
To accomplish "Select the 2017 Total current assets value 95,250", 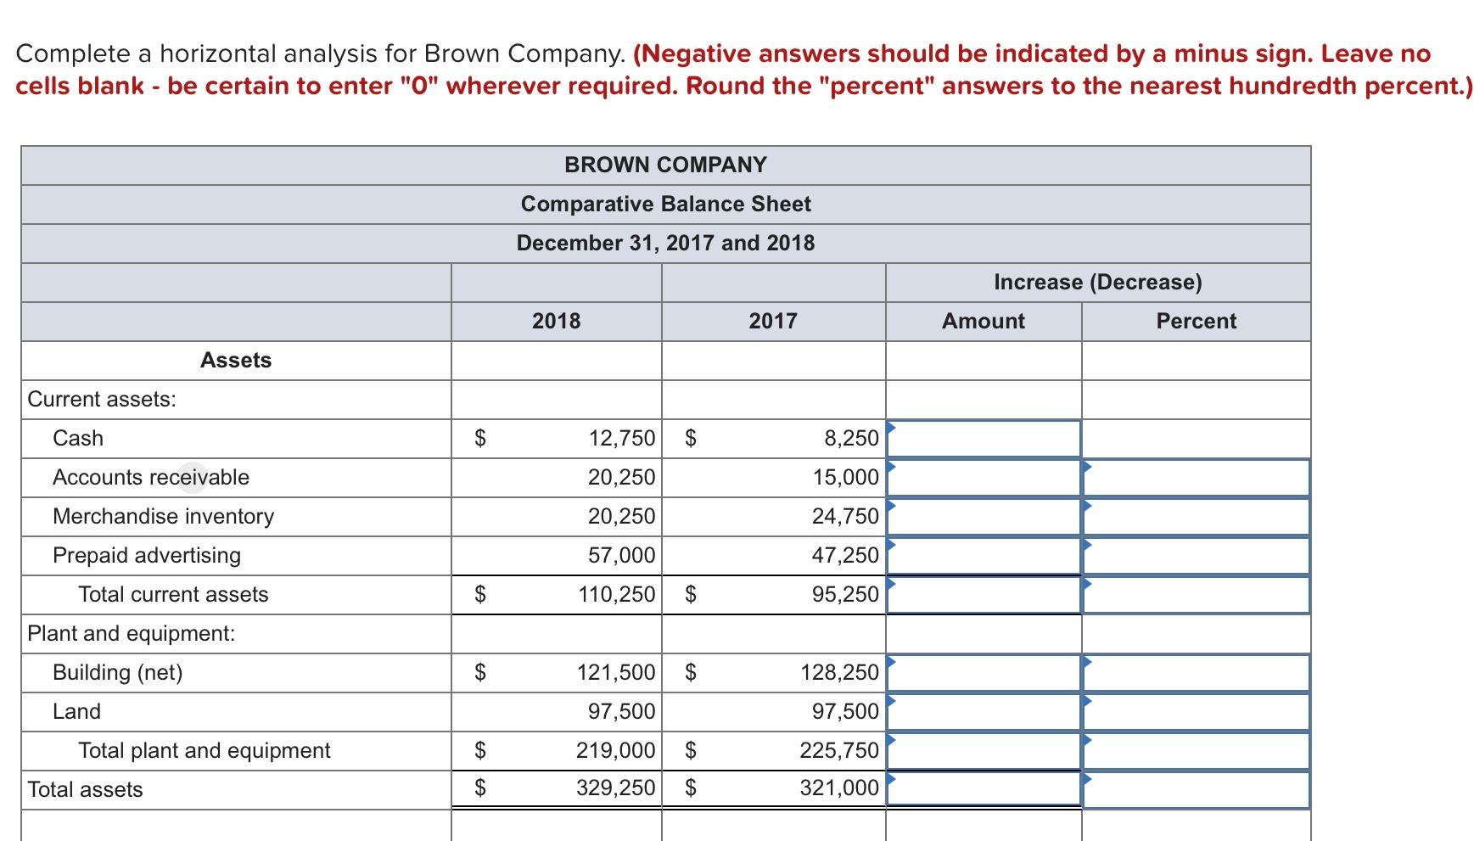I will coord(846,595).
